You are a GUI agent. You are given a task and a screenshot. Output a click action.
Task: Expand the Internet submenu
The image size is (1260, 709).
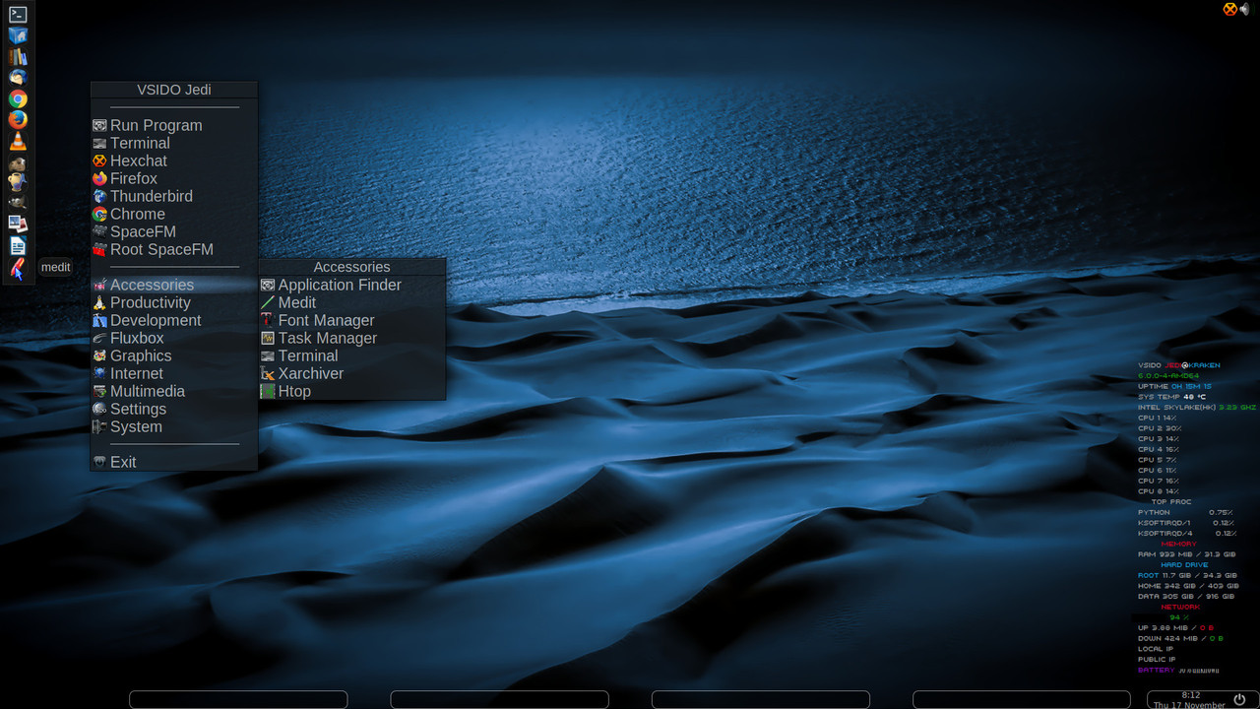[x=174, y=373]
